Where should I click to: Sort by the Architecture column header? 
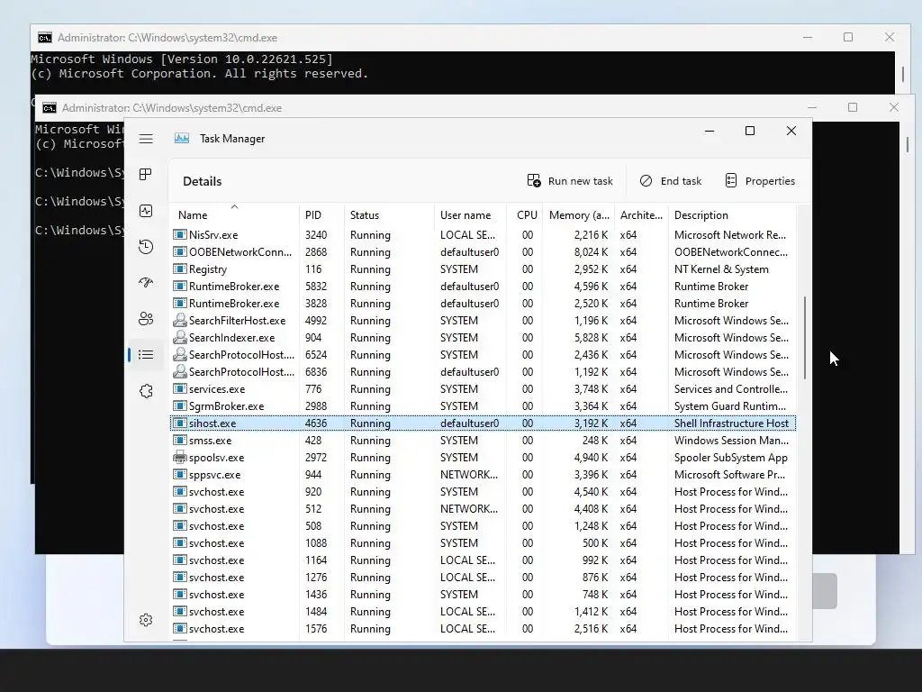tap(641, 215)
